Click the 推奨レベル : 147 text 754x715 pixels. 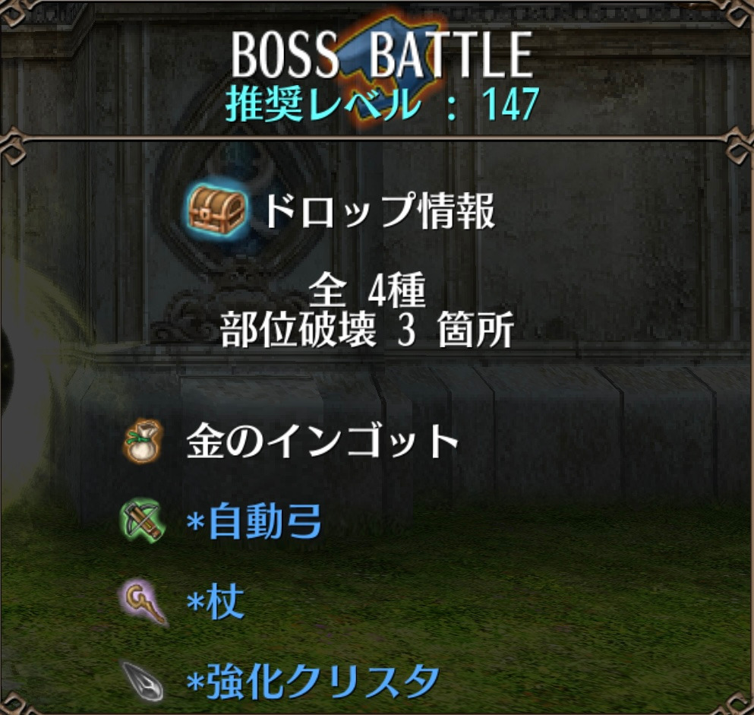point(382,104)
